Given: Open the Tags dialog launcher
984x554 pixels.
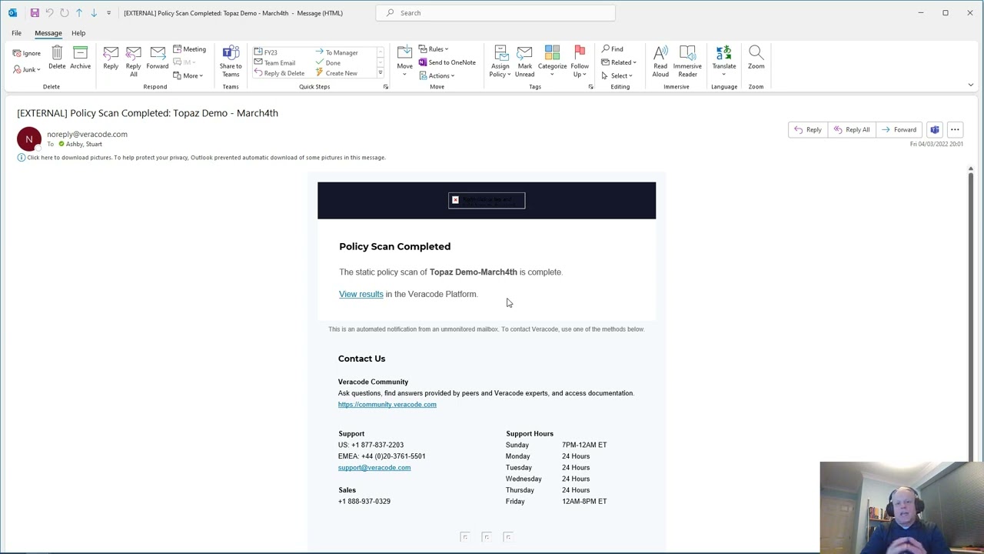Looking at the screenshot, I should (590, 87).
